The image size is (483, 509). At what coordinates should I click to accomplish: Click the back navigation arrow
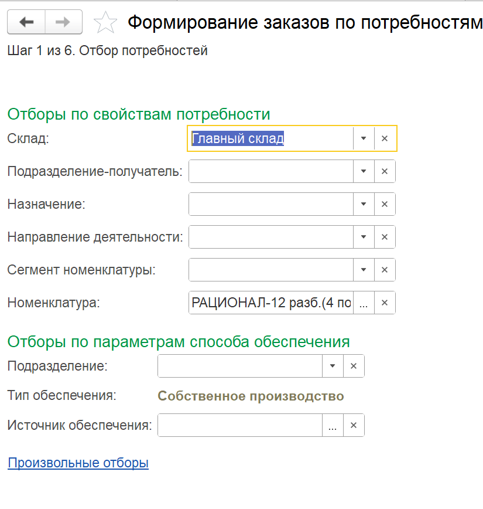[x=26, y=22]
